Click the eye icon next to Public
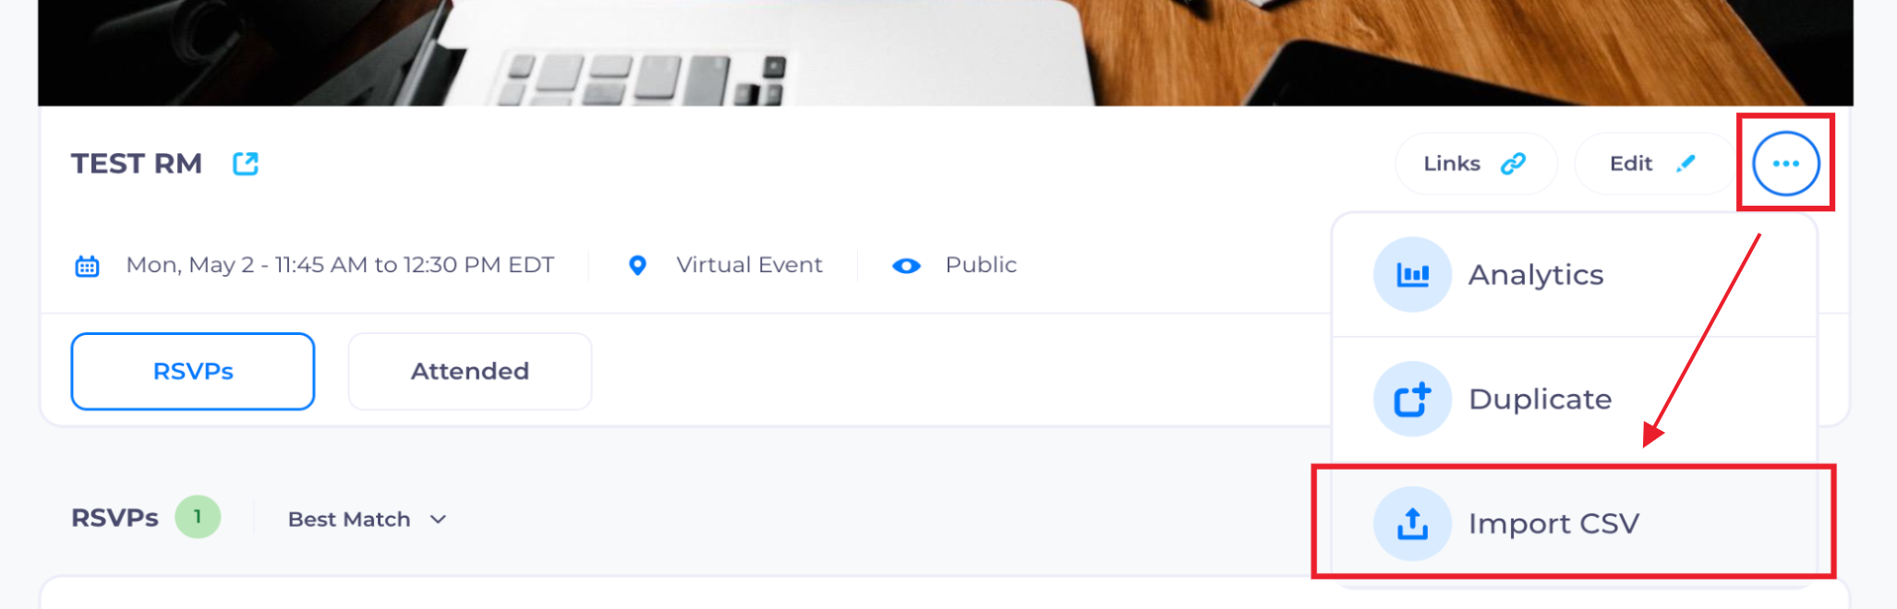 (x=906, y=266)
